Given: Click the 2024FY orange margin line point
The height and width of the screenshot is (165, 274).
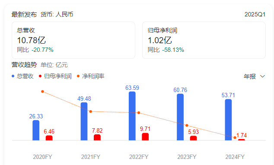Looking at the screenshot, I should (x=235, y=138).
